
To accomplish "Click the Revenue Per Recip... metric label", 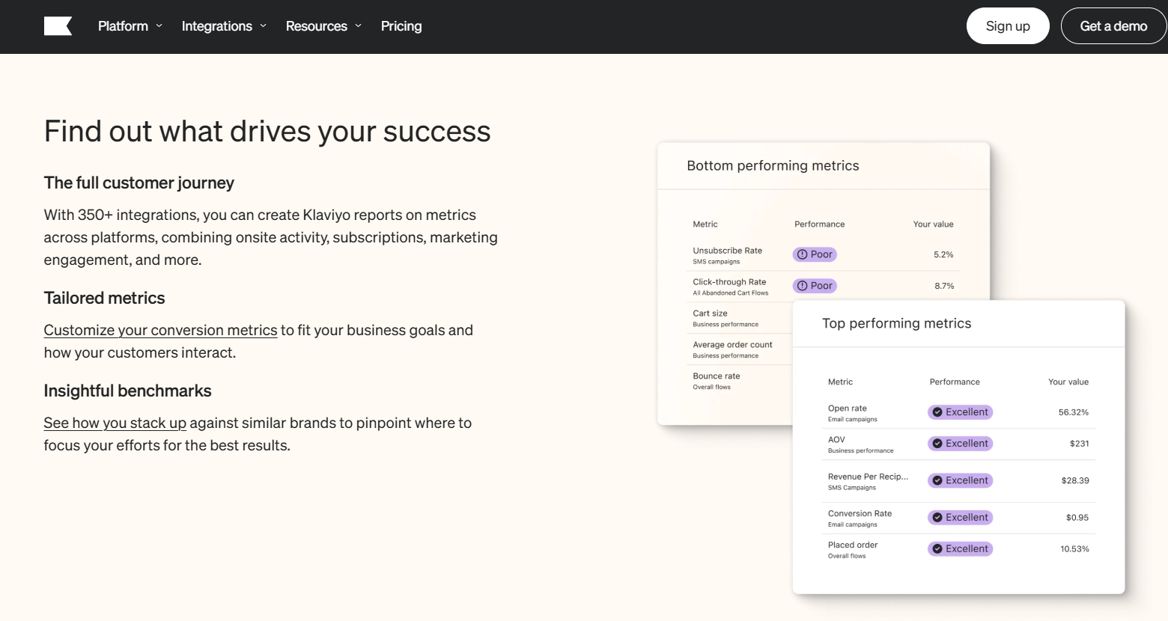I will coord(868,477).
